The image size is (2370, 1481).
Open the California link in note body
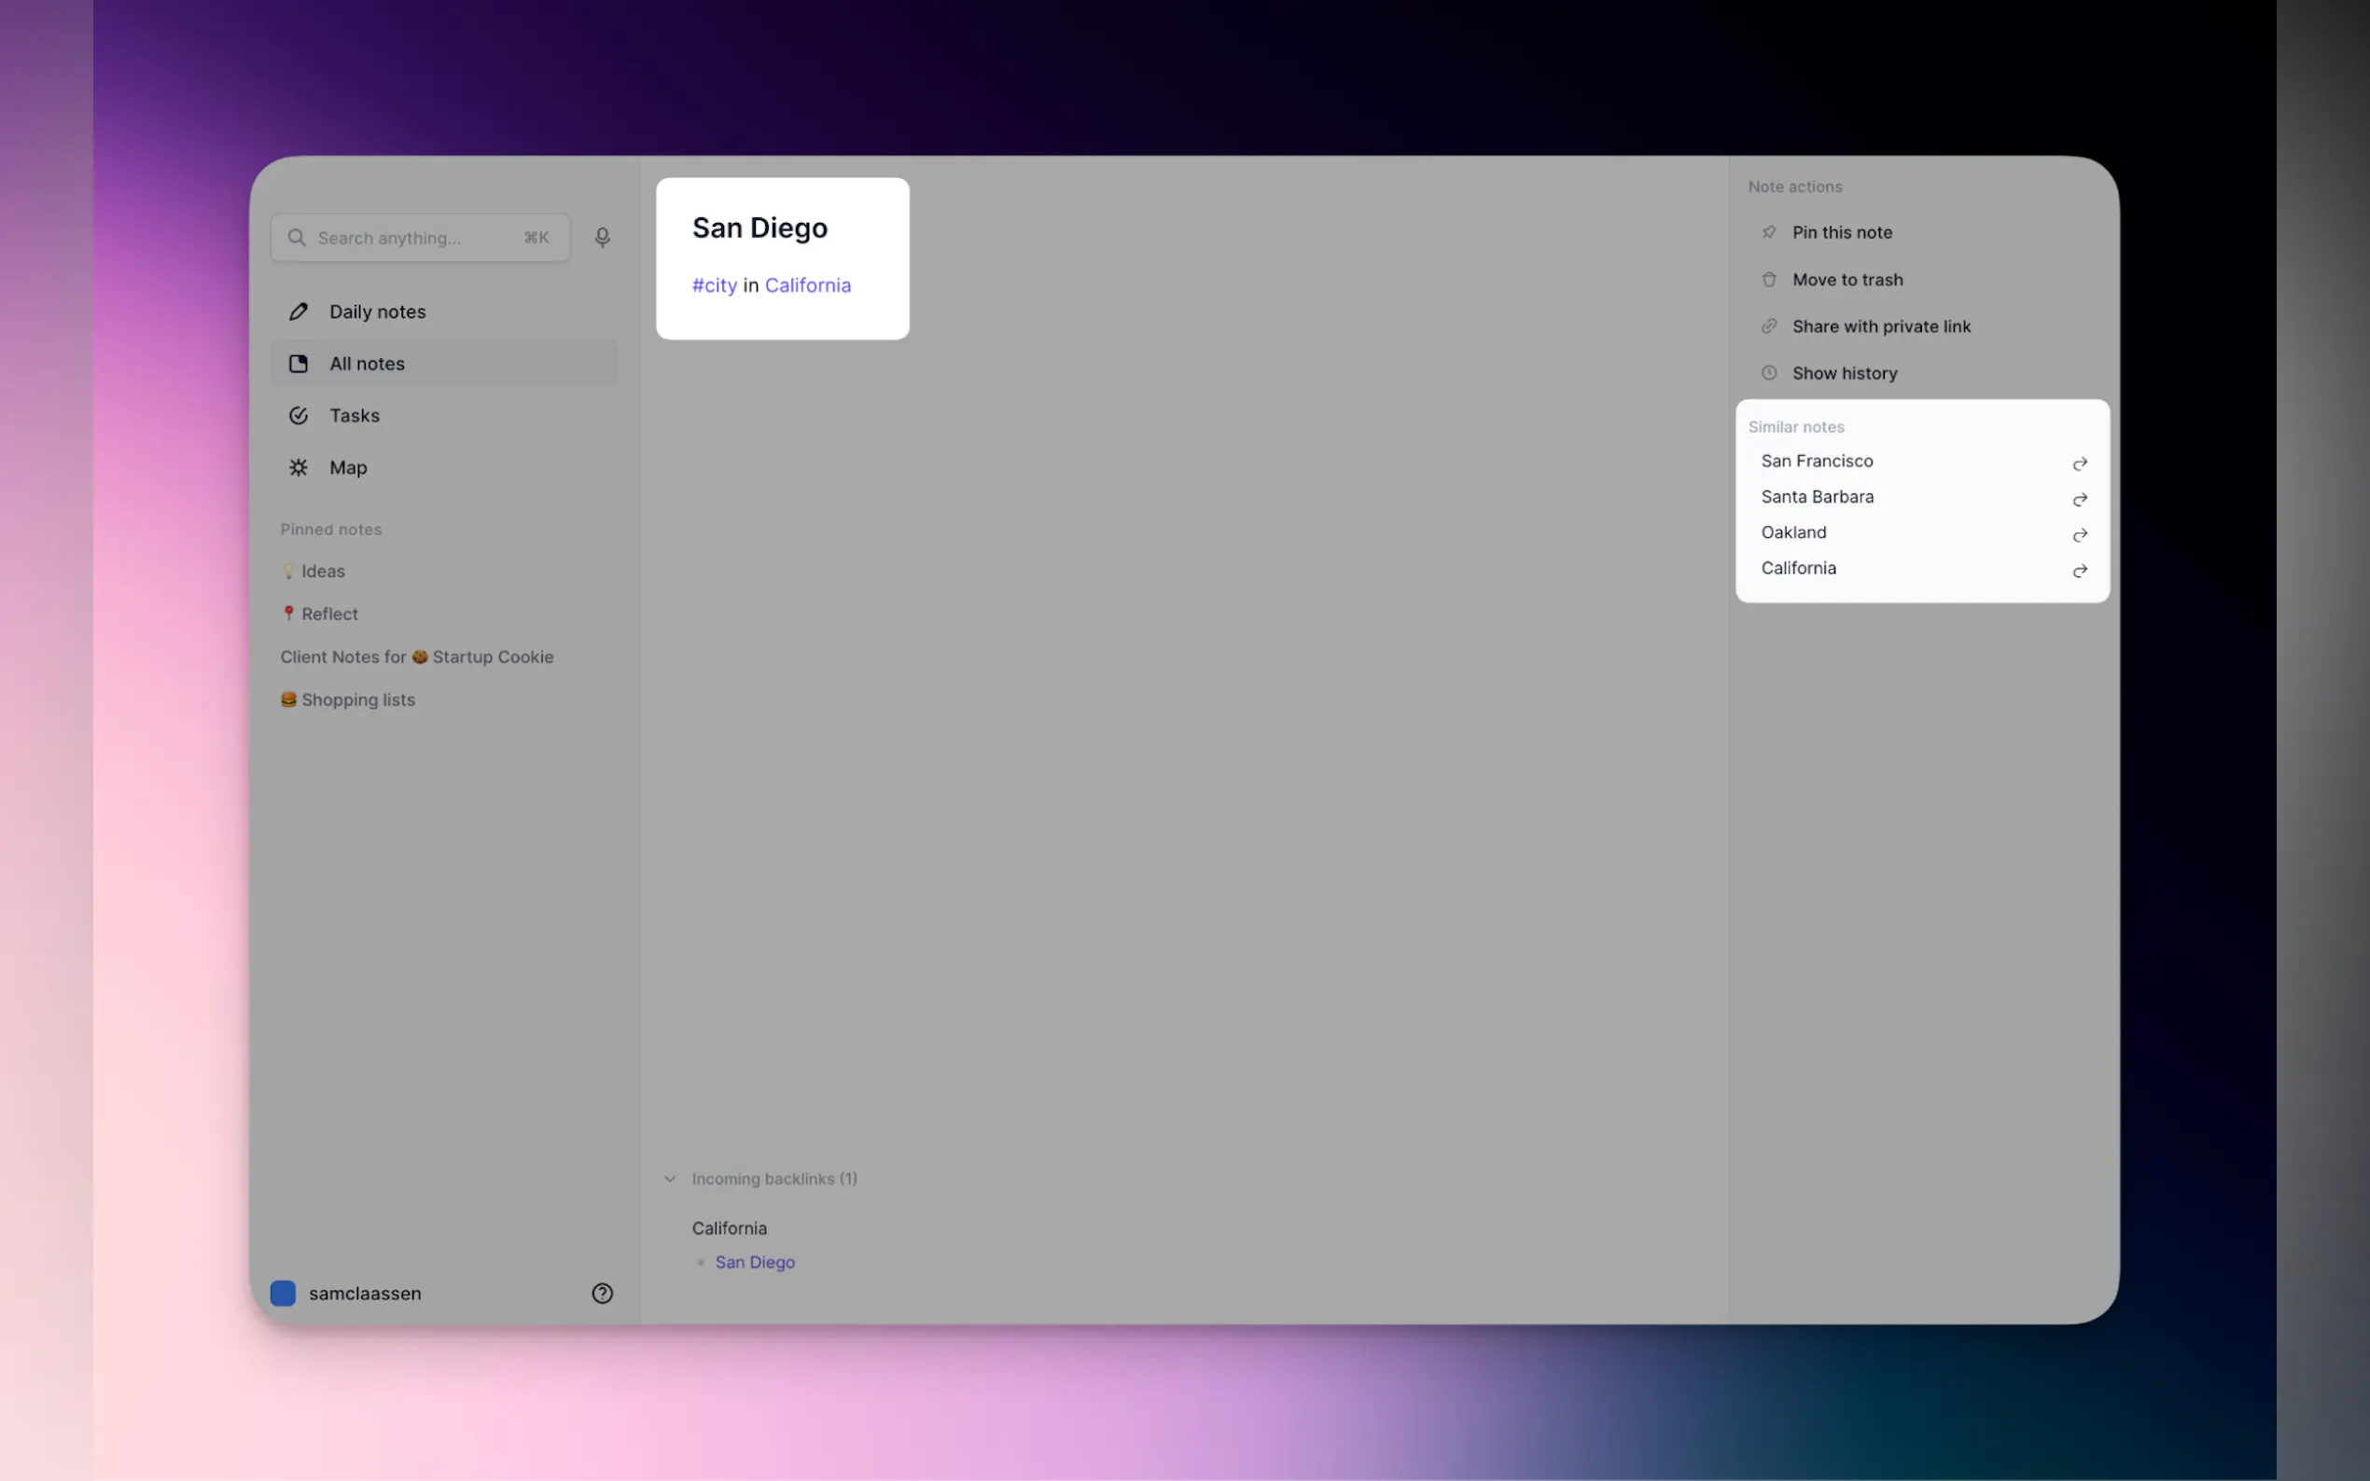[807, 285]
